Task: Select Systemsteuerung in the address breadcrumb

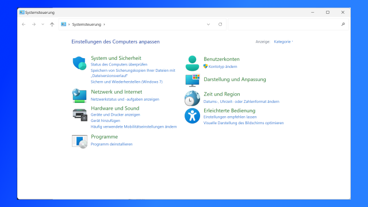Action: pos(87,24)
